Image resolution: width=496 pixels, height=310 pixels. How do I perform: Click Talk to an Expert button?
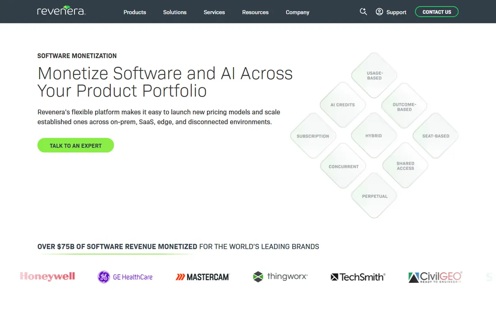(x=76, y=146)
